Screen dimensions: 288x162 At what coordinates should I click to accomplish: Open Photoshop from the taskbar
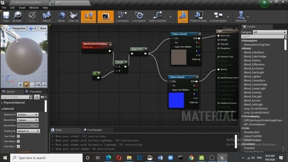pyautogui.click(x=139, y=158)
